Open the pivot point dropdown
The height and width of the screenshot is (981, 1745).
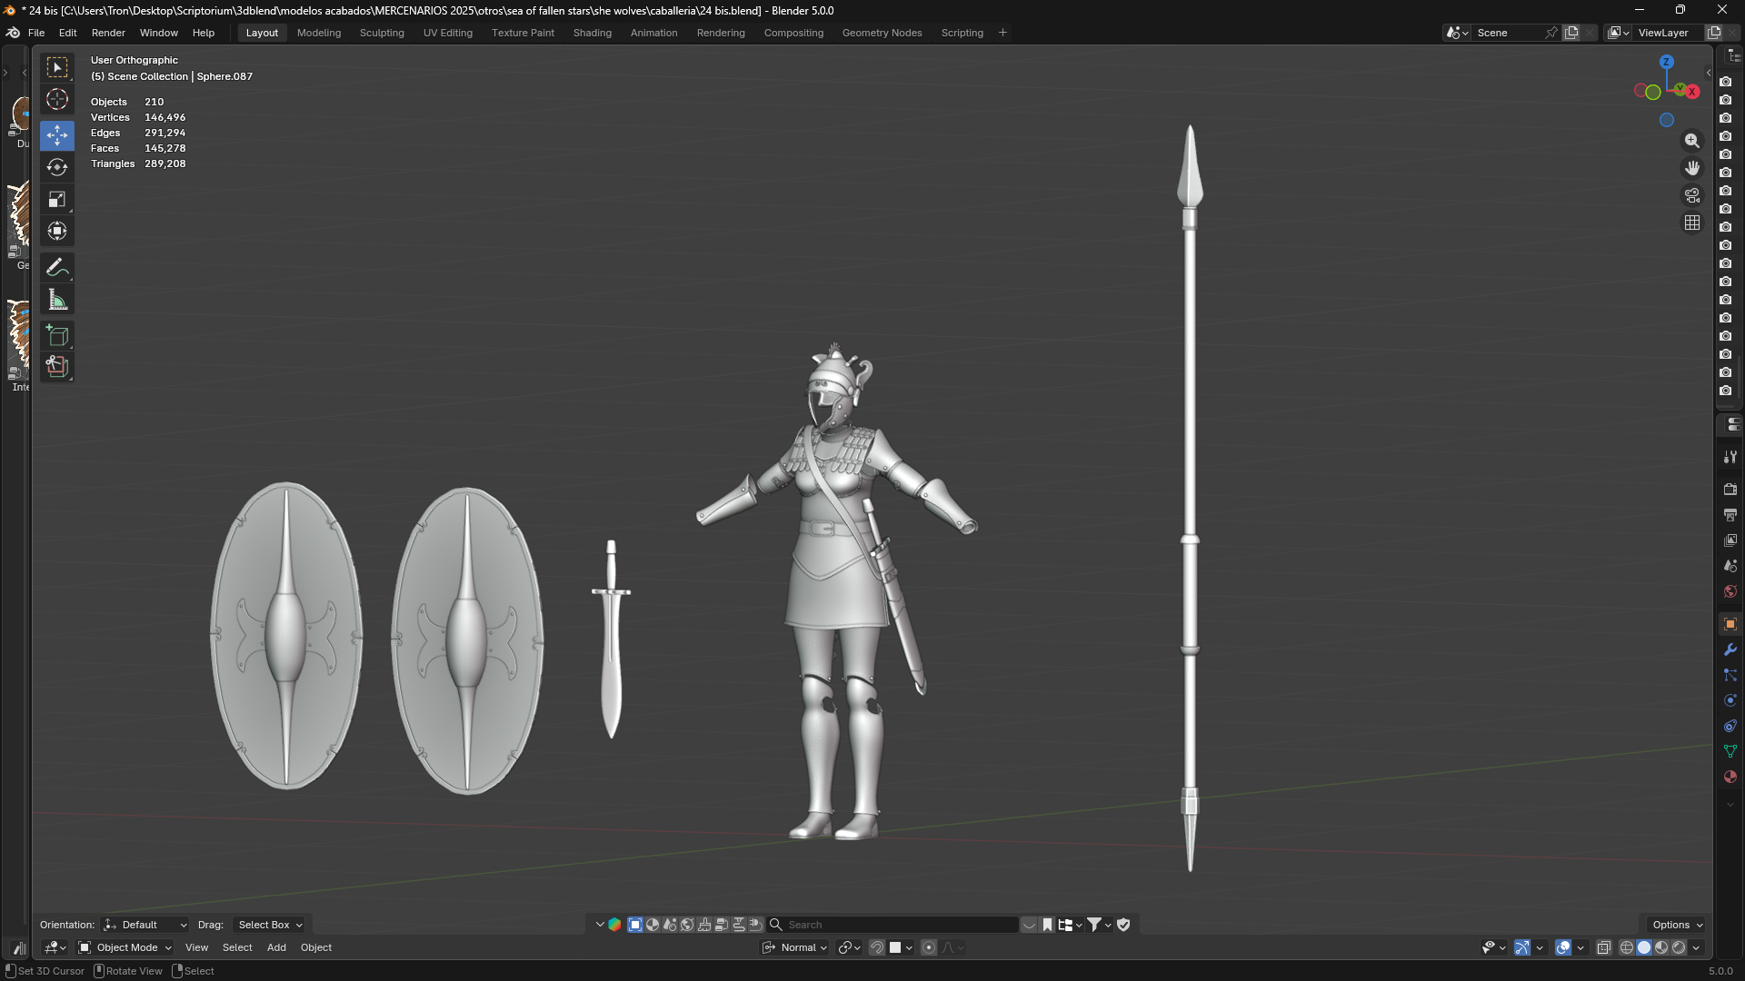click(850, 947)
